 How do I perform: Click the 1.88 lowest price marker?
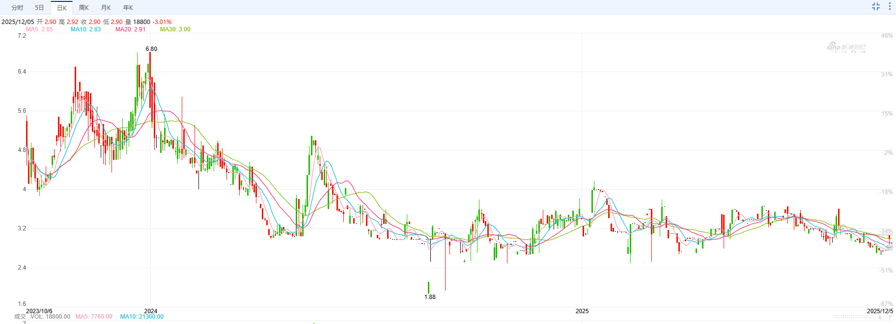pyautogui.click(x=430, y=297)
